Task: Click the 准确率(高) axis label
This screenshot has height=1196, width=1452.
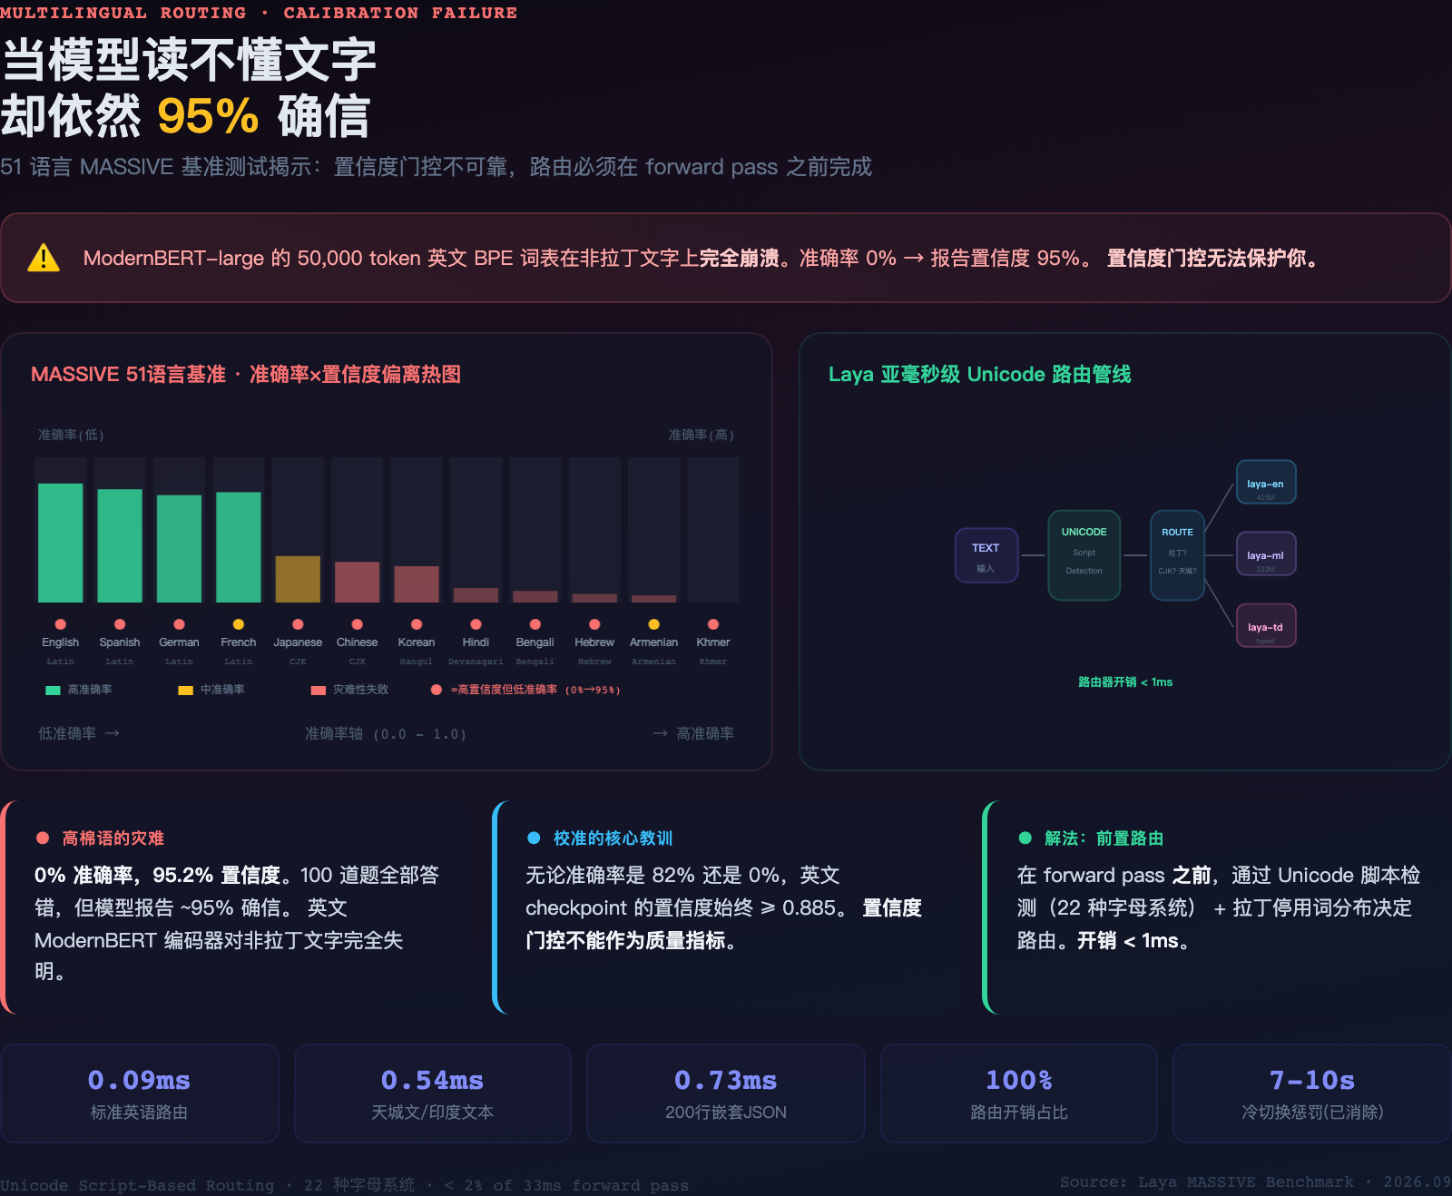Action: click(x=701, y=435)
